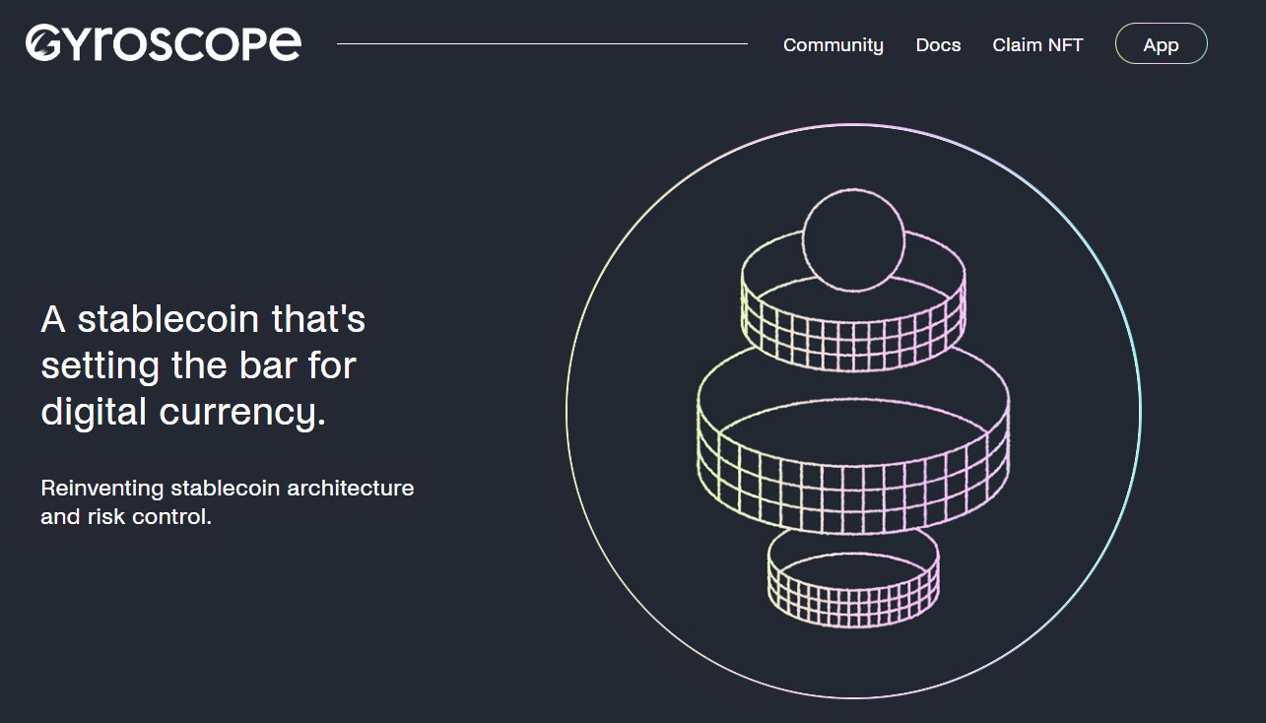Select the small bottom wireframe ring
Image resolution: width=1266 pixels, height=723 pixels.
(x=853, y=591)
